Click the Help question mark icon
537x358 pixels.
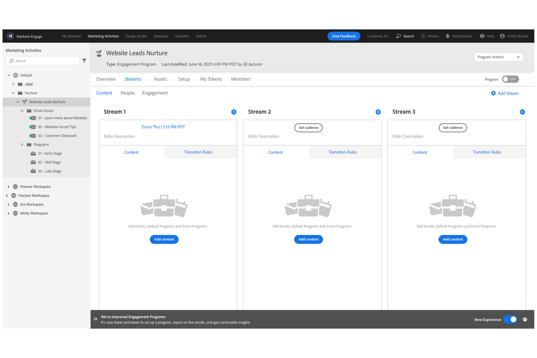coord(482,36)
